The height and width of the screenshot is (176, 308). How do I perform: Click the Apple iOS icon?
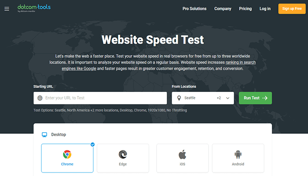click(x=183, y=154)
